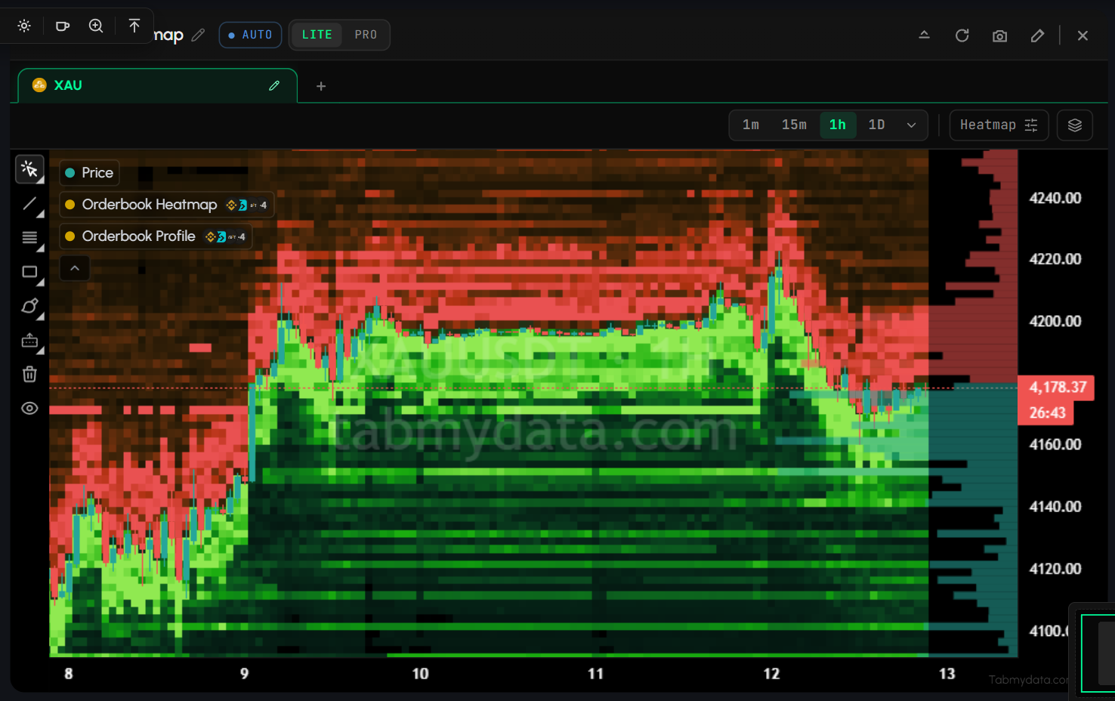Take a chart screenshot with the camera icon
The image size is (1115, 701).
[x=999, y=36]
